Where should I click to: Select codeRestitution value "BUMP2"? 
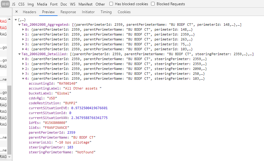[70, 103]
